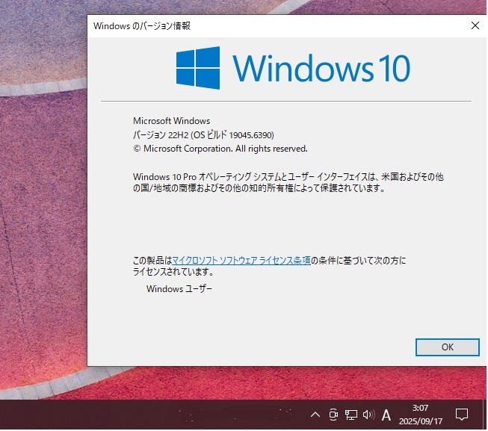Viewport: 488px width, 431px height.
Task: Click the Windows 10 logo image
Action: 294,68
